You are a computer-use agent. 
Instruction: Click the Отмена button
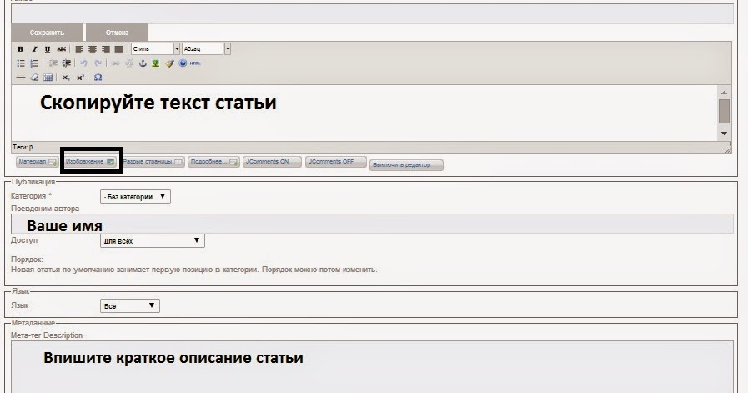point(117,33)
